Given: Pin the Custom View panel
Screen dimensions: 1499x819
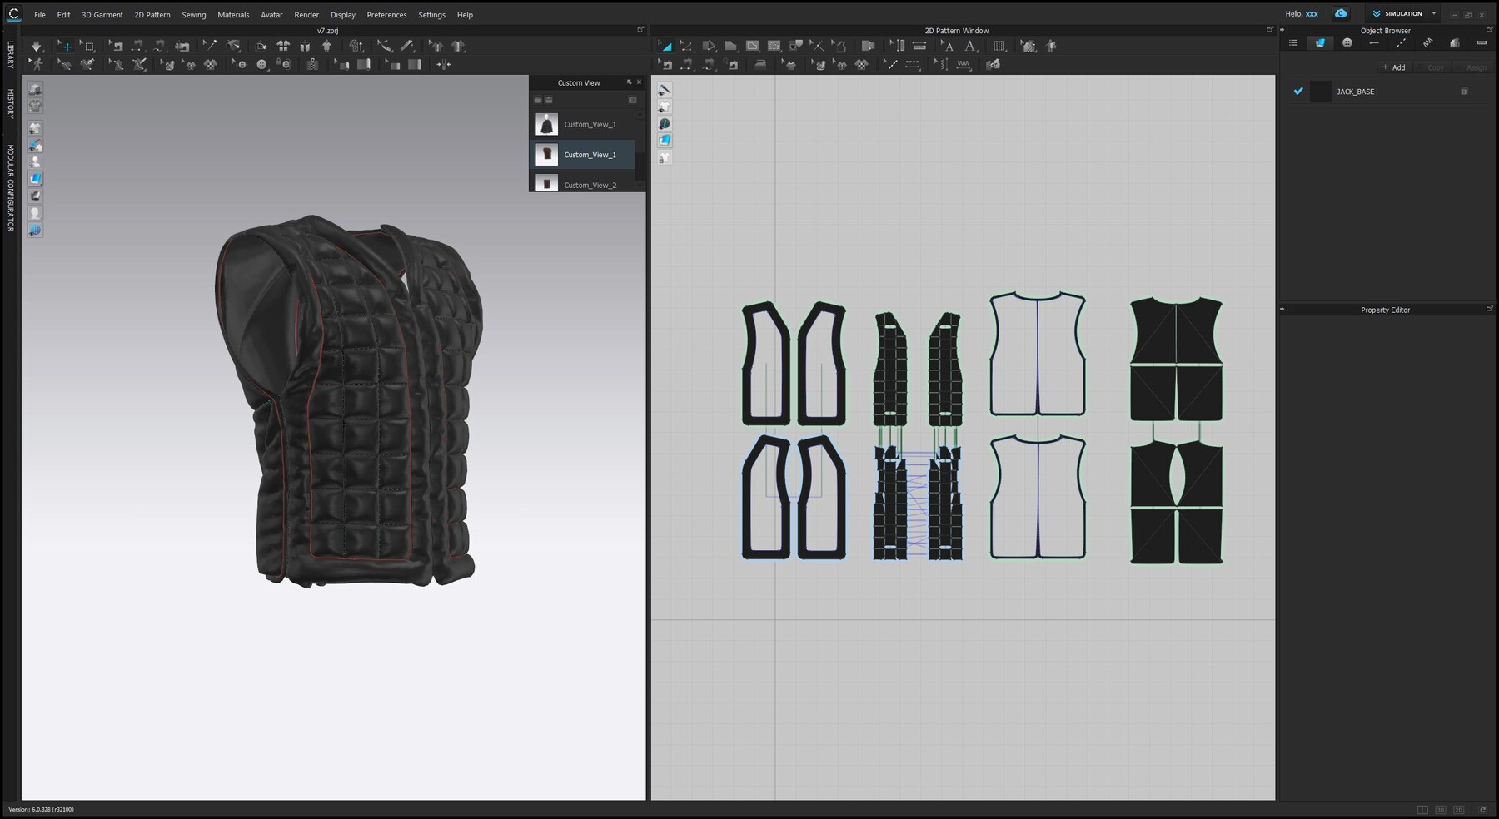Looking at the screenshot, I should click(x=629, y=82).
